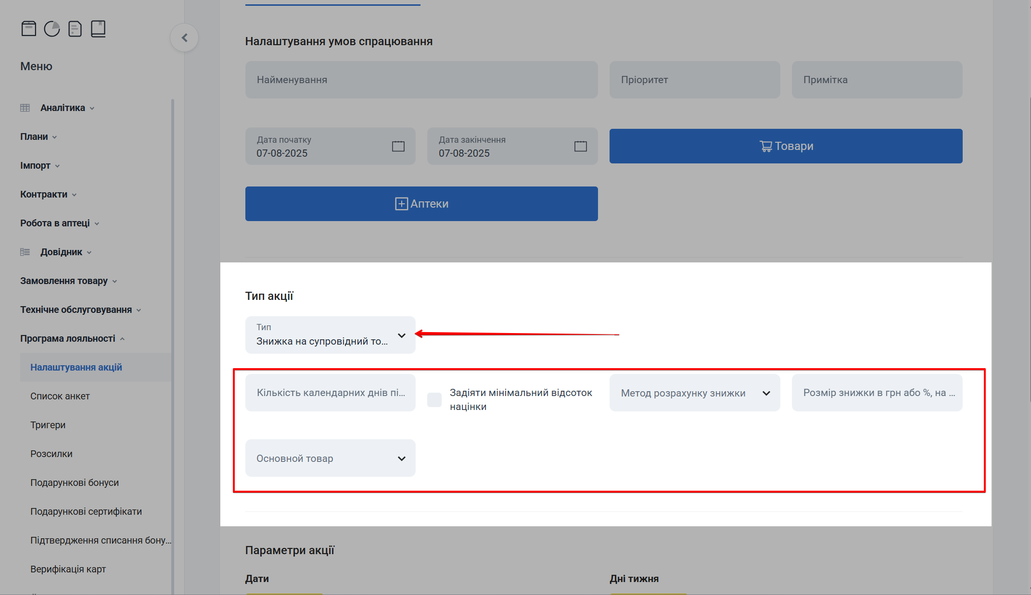Viewport: 1031px width, 595px height.
Task: Select Налаштування акцій in the sidebar
Action: coord(76,367)
